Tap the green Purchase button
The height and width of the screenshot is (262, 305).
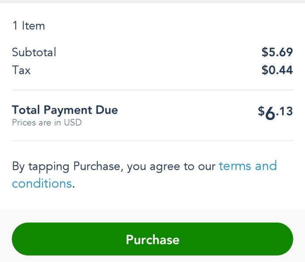pos(152,239)
